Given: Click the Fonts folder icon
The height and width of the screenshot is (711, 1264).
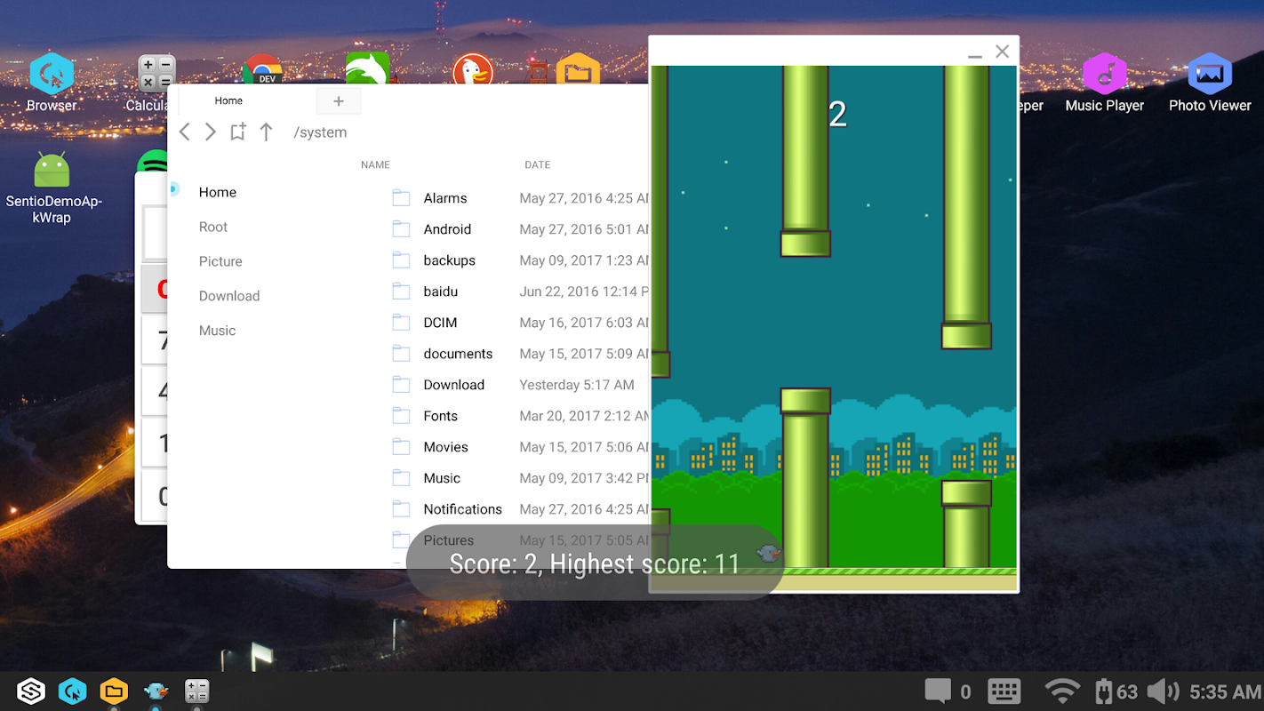Looking at the screenshot, I should [x=402, y=416].
